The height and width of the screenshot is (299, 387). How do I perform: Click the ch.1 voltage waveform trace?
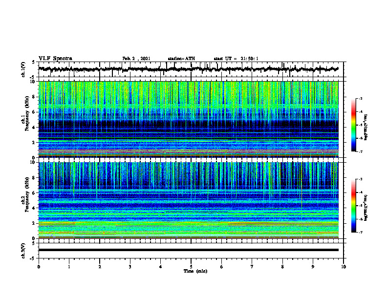click(188, 69)
